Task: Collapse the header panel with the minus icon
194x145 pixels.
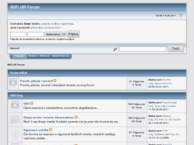Action: pos(181,15)
